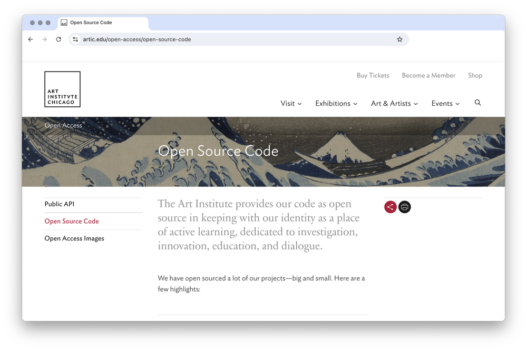Open the Shop link
The height and width of the screenshot is (350, 527).
[x=475, y=75]
